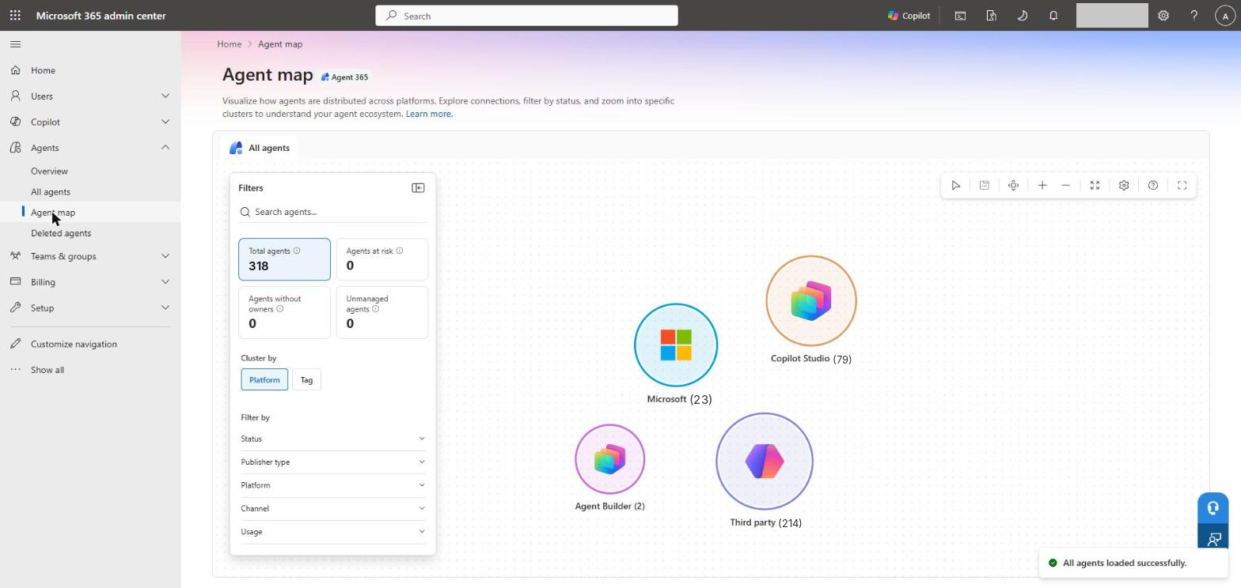Open the app launcher waffle icon
Viewport: 1241px width, 588px height.
click(x=15, y=15)
